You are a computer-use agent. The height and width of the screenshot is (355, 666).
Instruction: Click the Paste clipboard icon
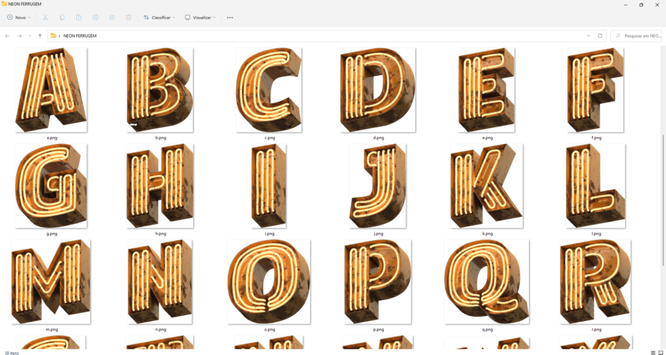coord(79,18)
